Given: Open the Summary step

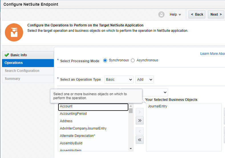Looking at the screenshot, I should (28, 79).
